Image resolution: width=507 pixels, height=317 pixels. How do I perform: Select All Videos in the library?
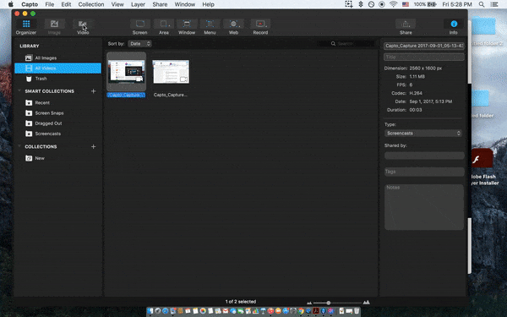[57, 68]
